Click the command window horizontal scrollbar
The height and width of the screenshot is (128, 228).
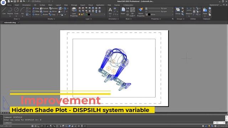[x=219, y=123]
